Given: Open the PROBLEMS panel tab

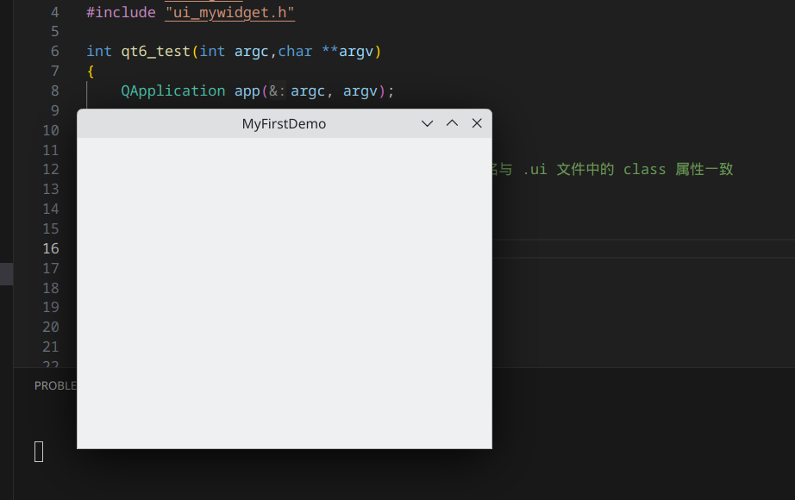Looking at the screenshot, I should click(55, 386).
